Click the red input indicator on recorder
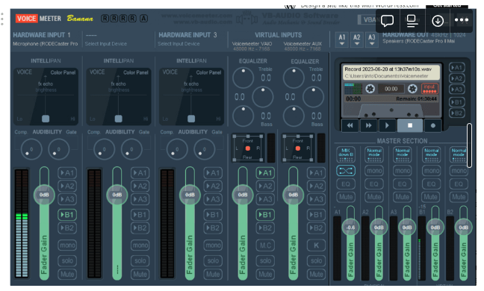The image size is (484, 291). [x=429, y=89]
